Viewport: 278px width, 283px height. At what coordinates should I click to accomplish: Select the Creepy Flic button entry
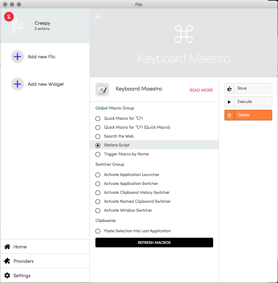click(x=45, y=25)
